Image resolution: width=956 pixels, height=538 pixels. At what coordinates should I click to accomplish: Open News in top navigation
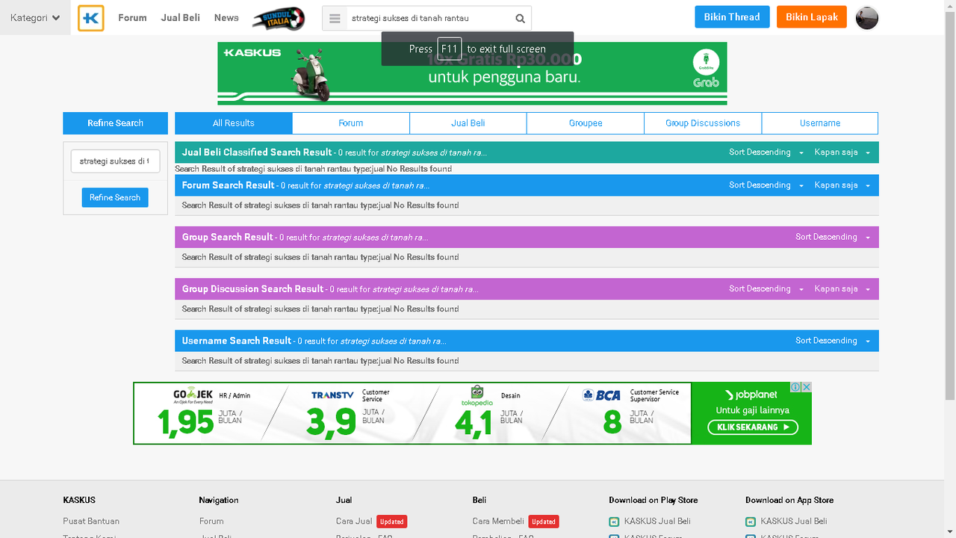tap(226, 18)
